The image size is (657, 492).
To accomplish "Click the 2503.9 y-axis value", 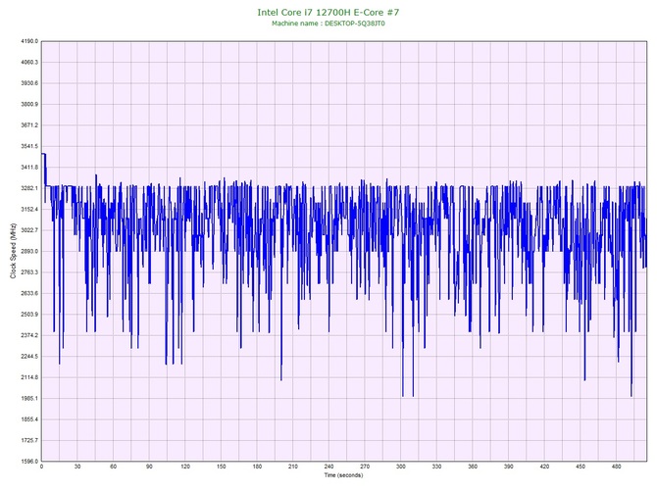I will [29, 315].
